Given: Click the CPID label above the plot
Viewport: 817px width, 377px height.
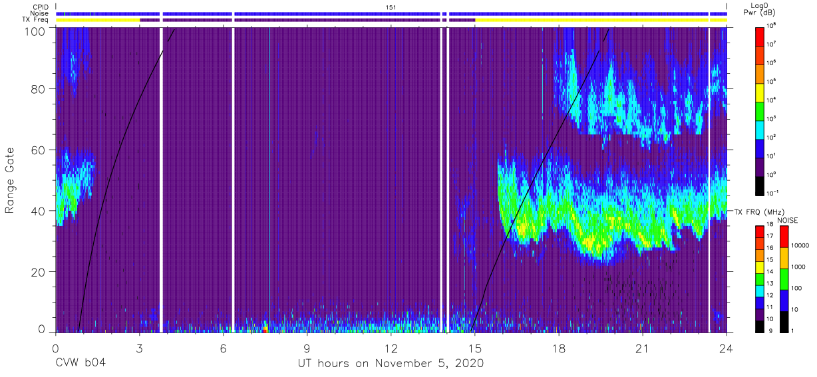Looking at the screenshot, I should (x=41, y=7).
